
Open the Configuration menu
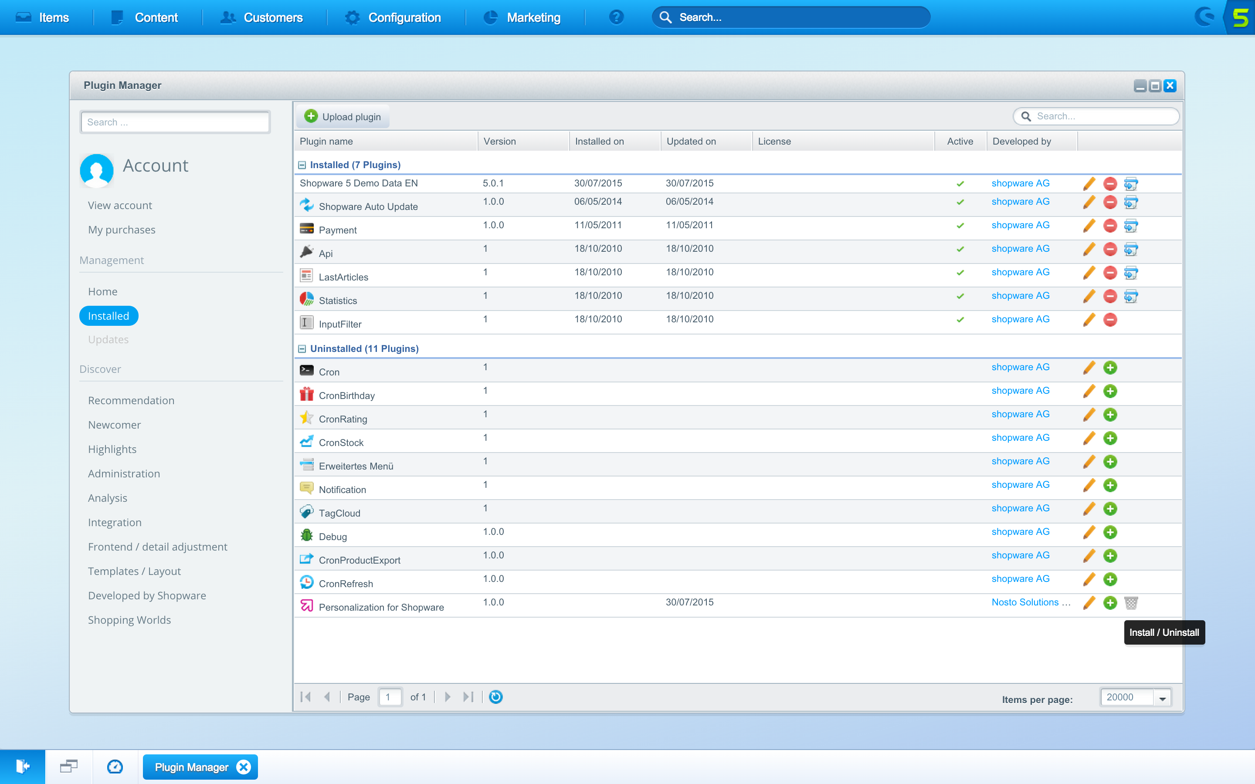(393, 17)
